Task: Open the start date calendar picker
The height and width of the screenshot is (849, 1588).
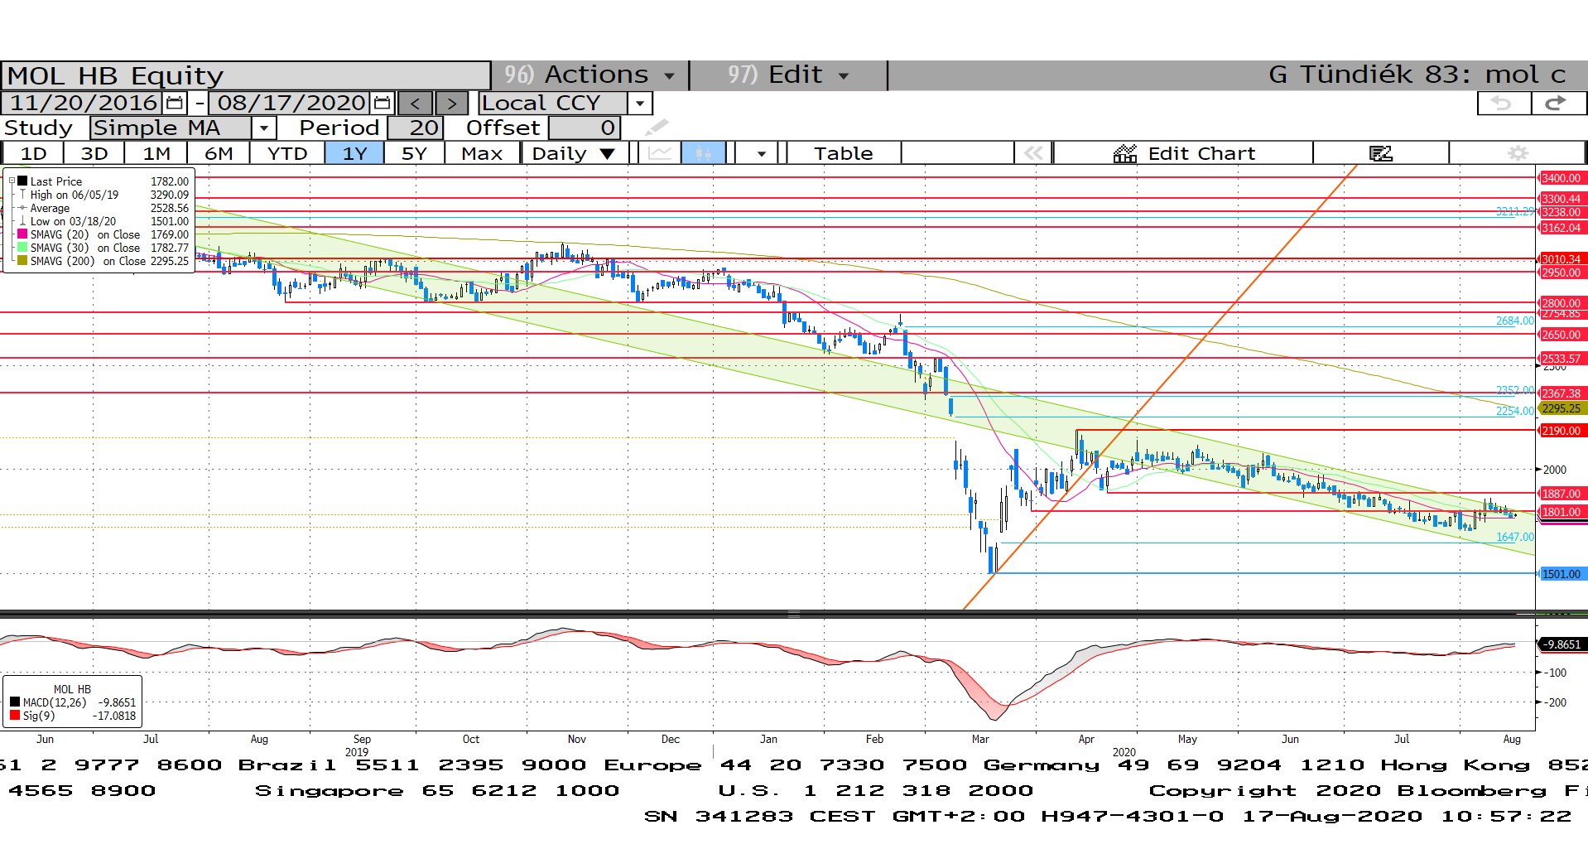Action: pos(175,103)
